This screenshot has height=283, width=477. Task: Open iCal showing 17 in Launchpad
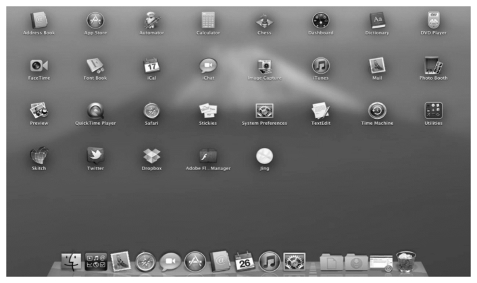tap(151, 66)
